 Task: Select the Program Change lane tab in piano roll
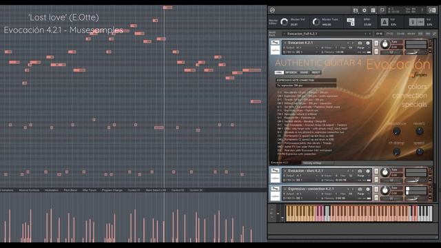click(112, 190)
